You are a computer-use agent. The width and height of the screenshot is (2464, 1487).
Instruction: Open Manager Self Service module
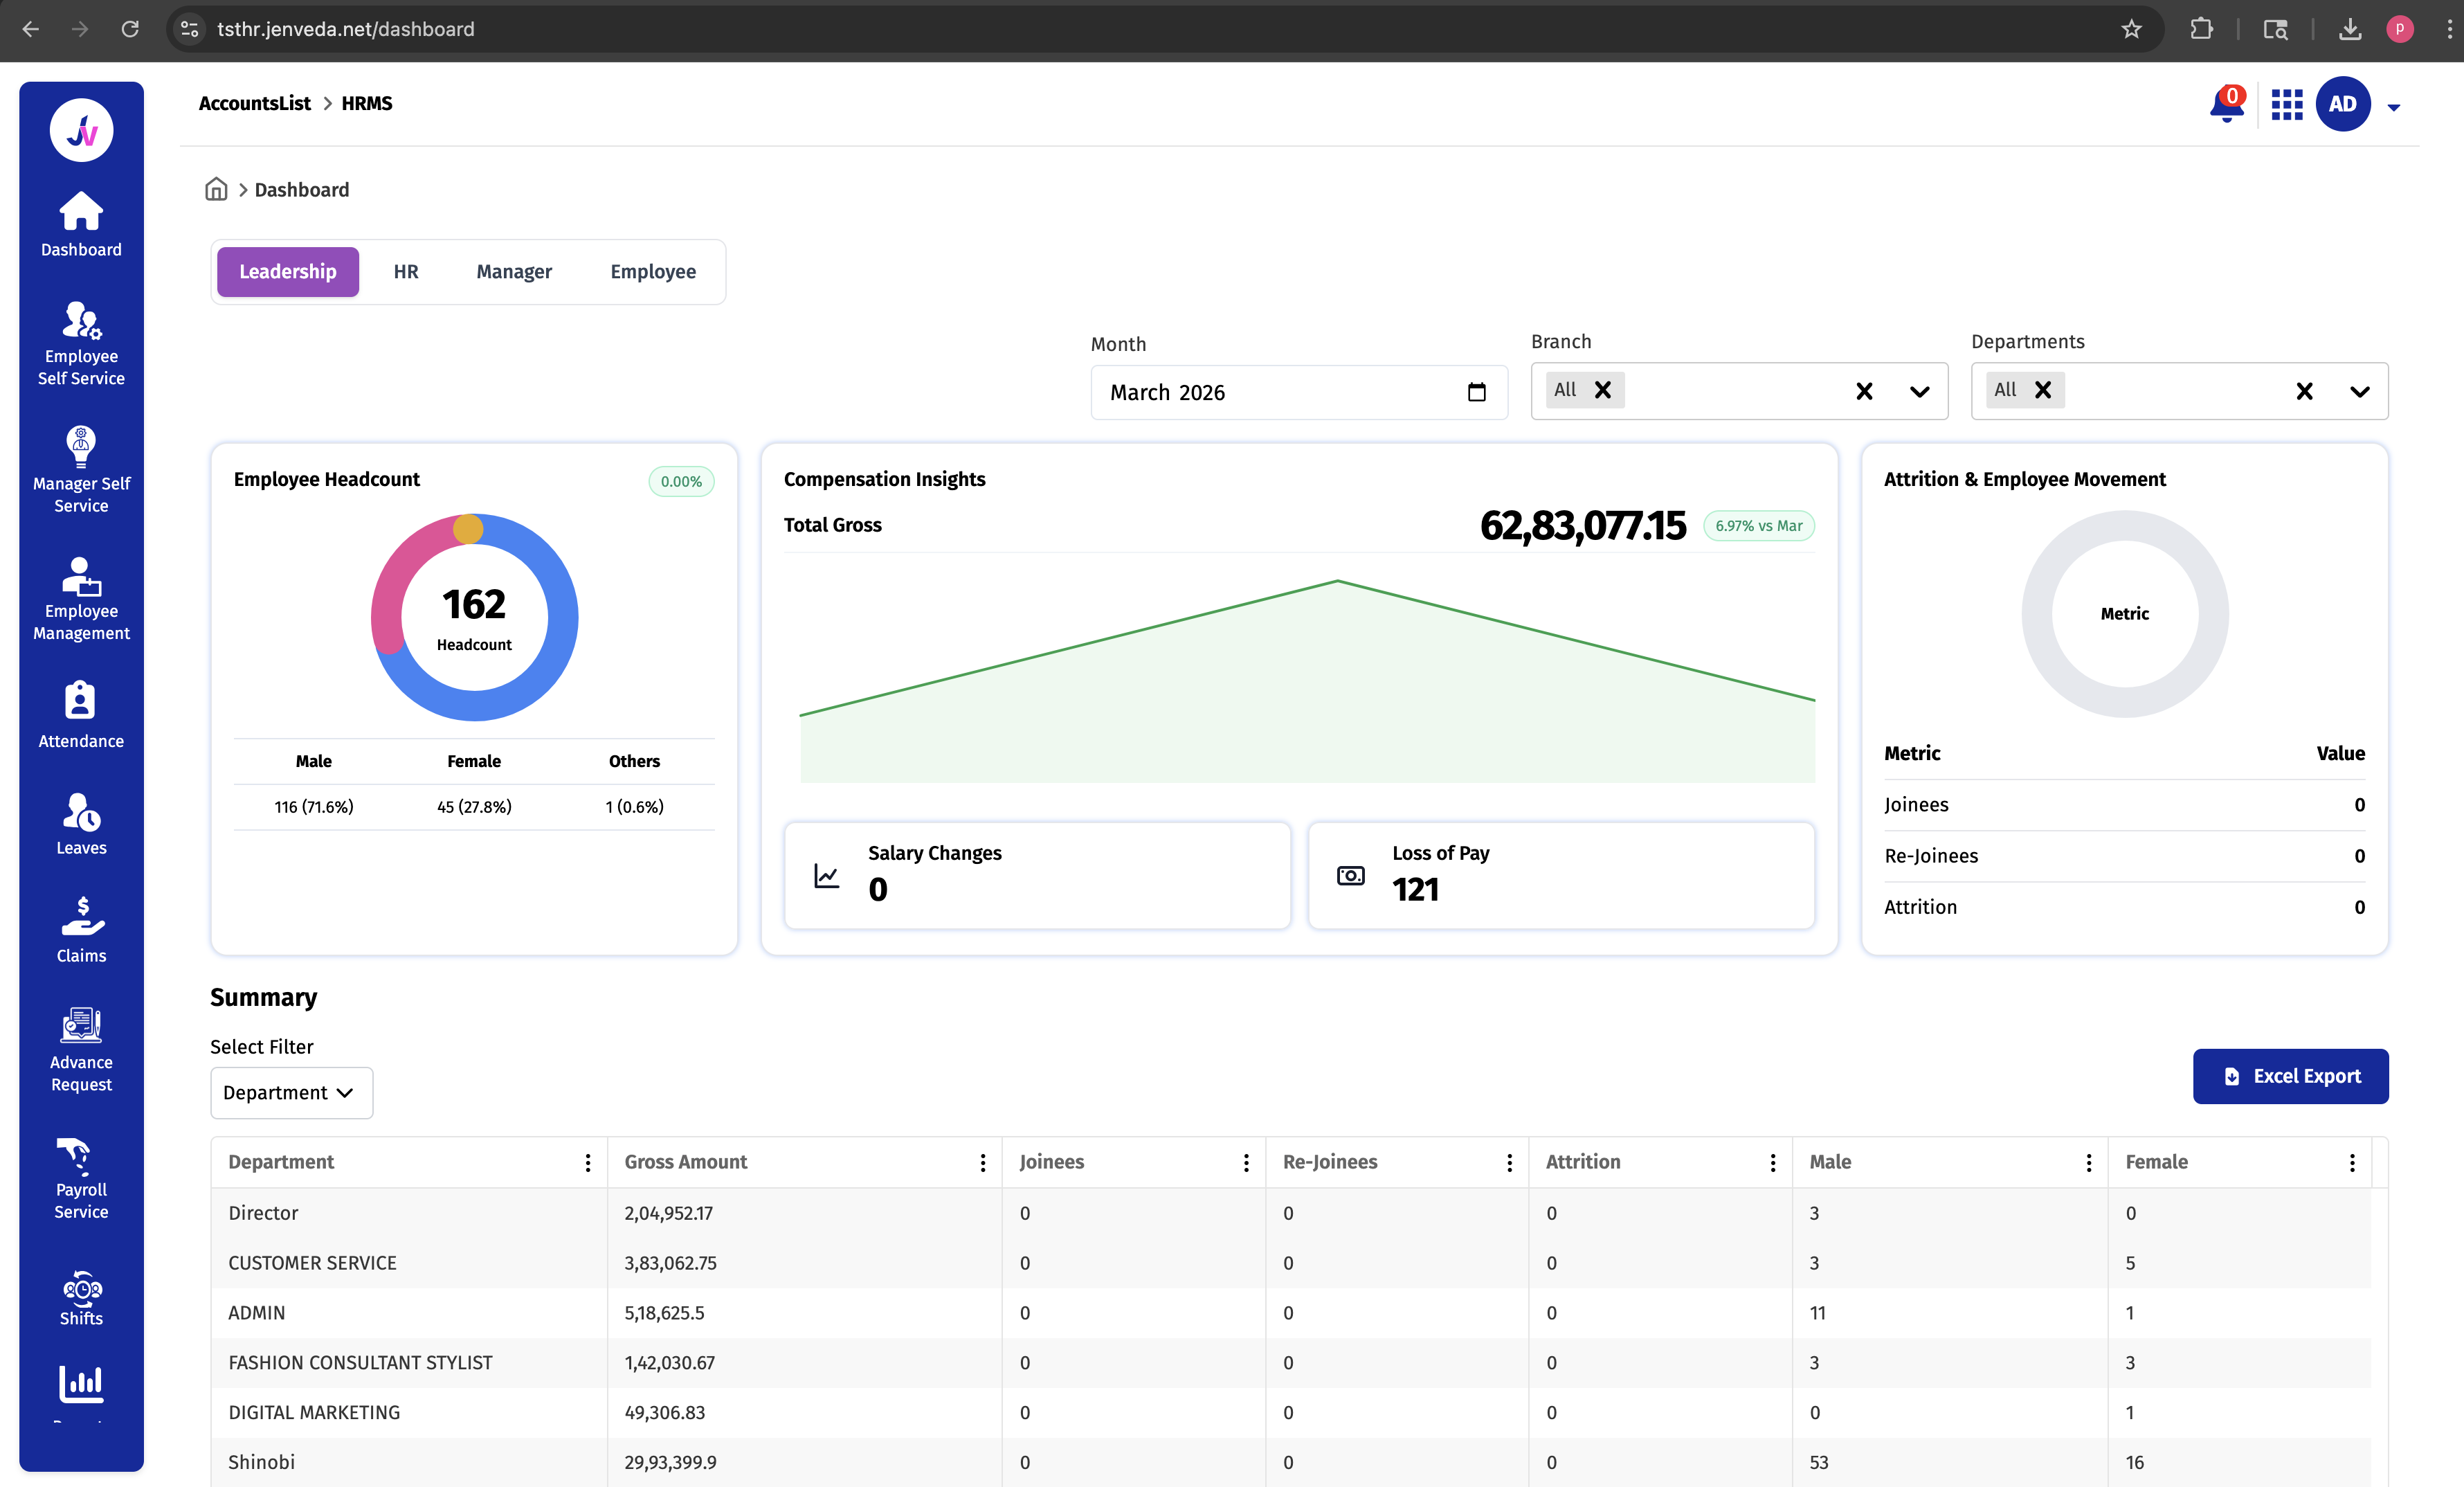[x=81, y=470]
